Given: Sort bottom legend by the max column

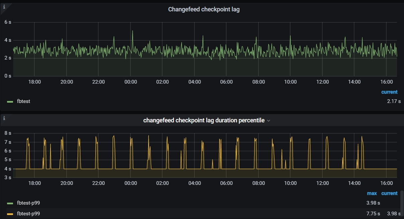Looking at the screenshot, I should coord(372,193).
